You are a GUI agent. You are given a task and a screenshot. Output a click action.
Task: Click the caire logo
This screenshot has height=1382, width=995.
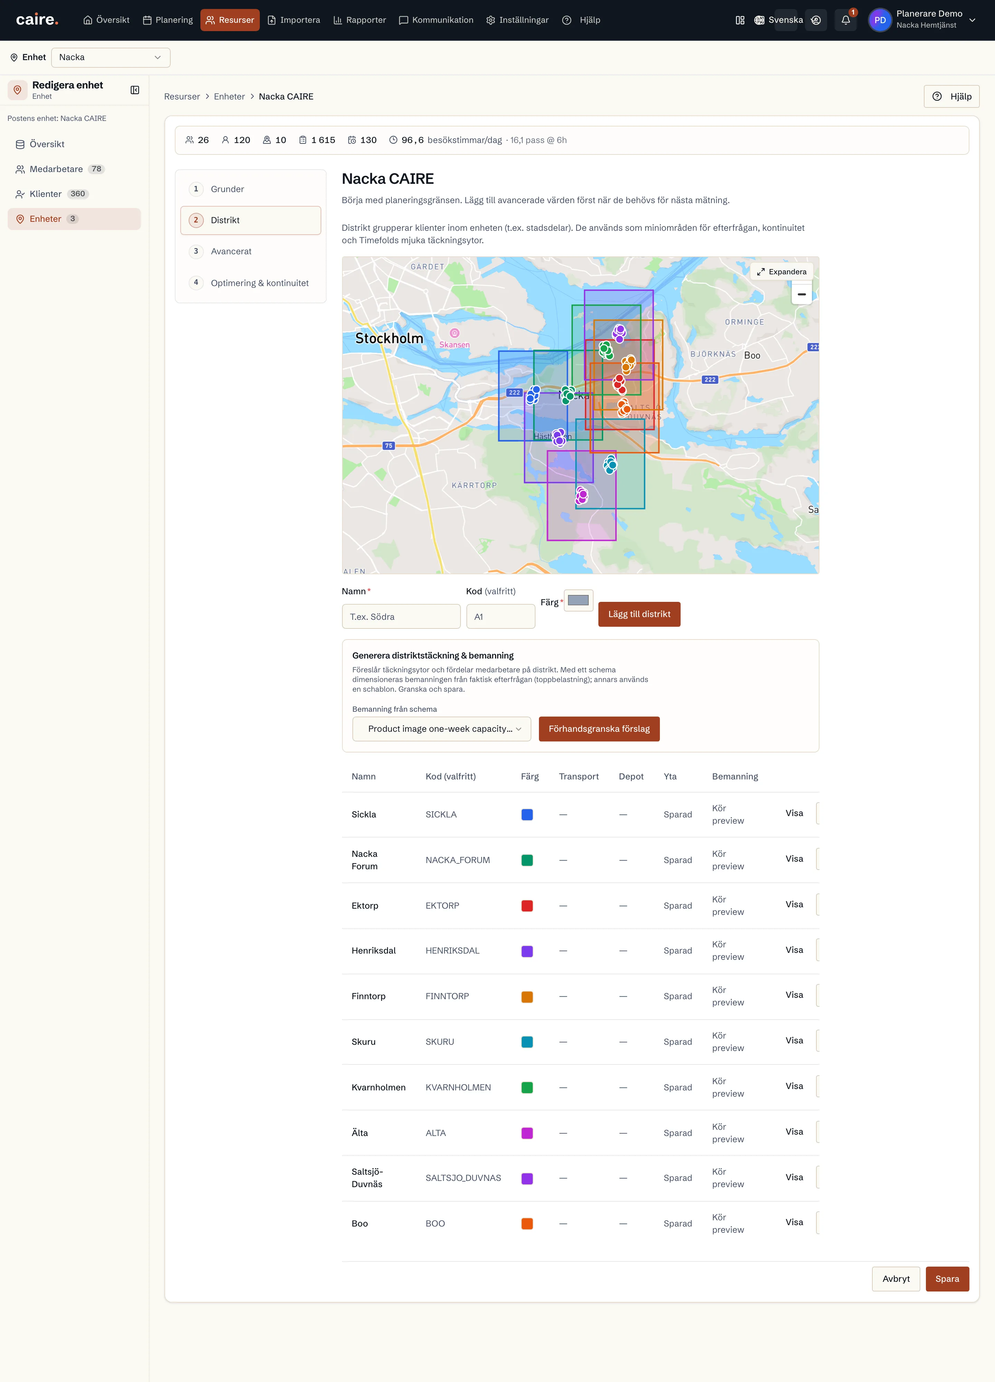tap(37, 20)
